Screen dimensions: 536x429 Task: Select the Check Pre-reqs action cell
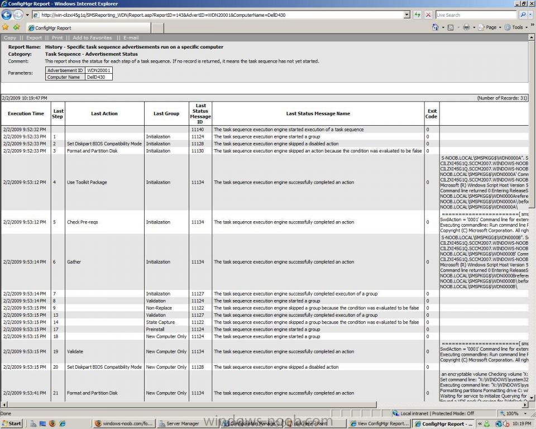coord(104,222)
